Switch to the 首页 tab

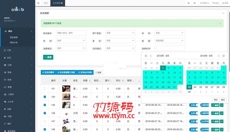pos(46,3)
